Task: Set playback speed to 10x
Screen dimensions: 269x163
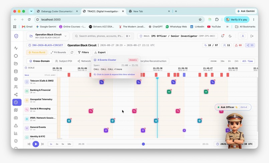Action: 69,144
